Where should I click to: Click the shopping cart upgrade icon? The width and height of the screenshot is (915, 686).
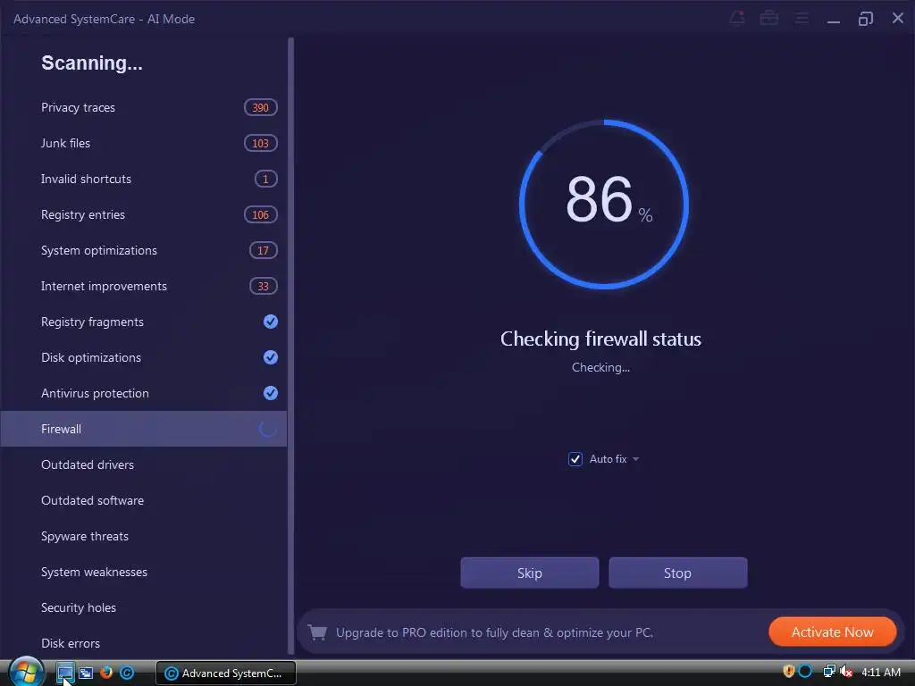(x=317, y=632)
